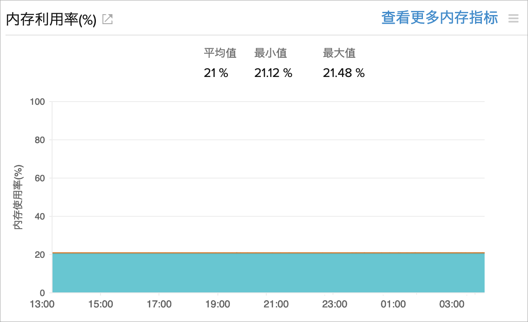
Task: Select the 平均值 statistic label
Action: click(x=220, y=53)
